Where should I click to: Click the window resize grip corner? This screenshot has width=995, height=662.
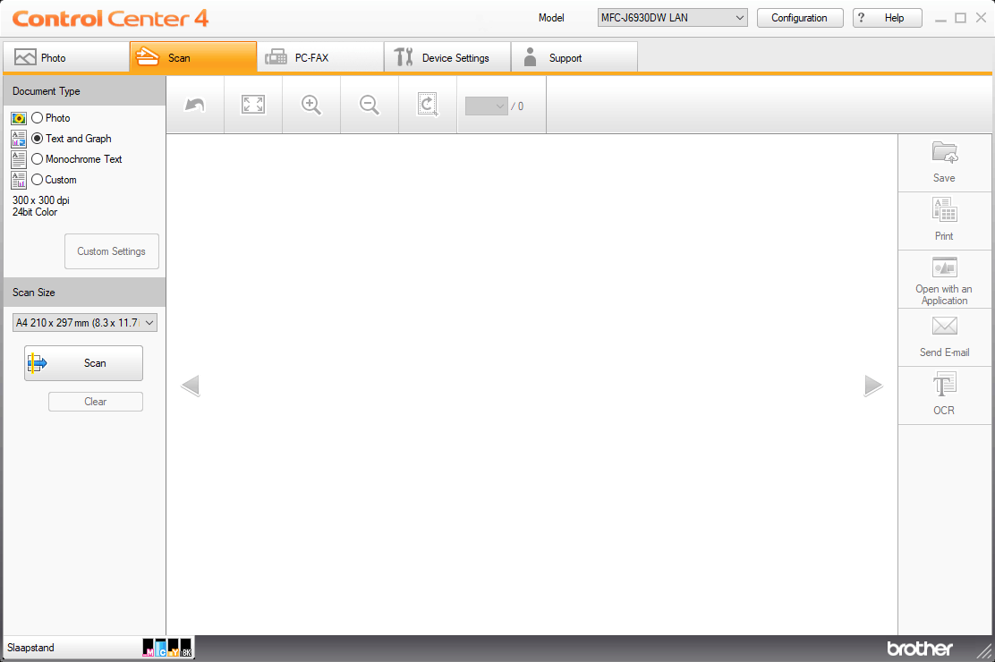pos(985,652)
